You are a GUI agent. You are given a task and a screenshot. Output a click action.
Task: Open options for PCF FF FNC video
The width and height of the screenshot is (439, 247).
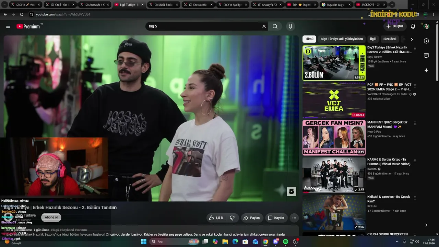tap(415, 86)
